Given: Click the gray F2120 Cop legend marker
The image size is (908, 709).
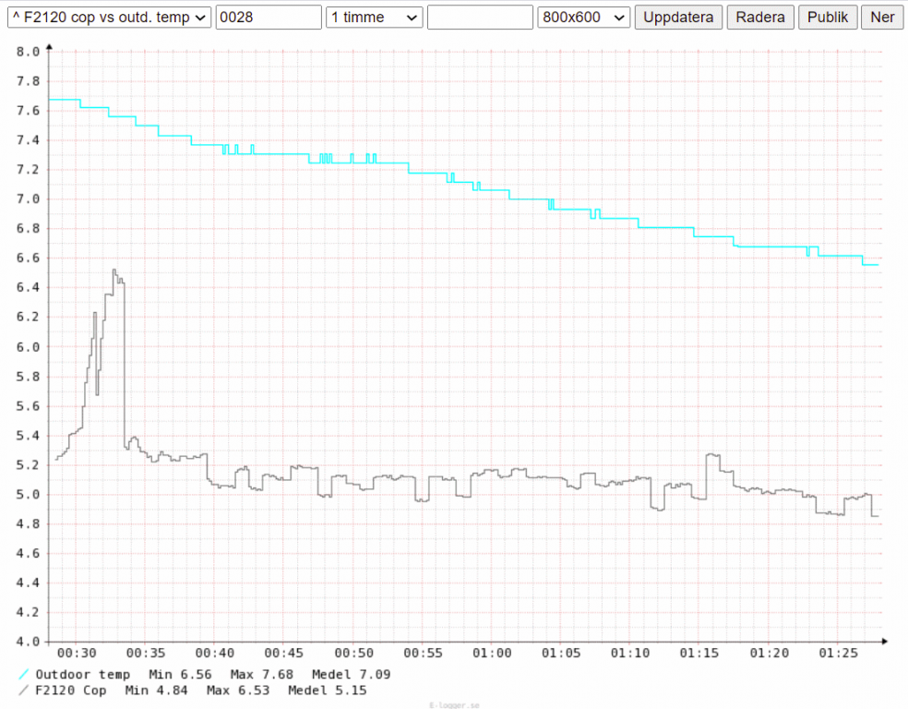Looking at the screenshot, I should click(x=23, y=691).
